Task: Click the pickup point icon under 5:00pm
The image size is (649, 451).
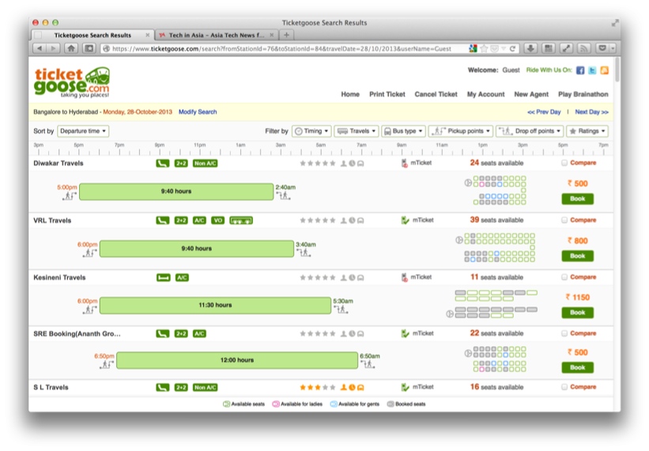Action: pyautogui.click(x=70, y=196)
